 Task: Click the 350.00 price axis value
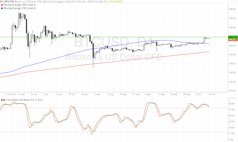(232, 91)
